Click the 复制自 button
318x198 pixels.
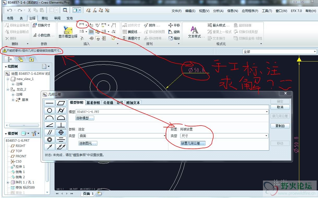point(280,126)
